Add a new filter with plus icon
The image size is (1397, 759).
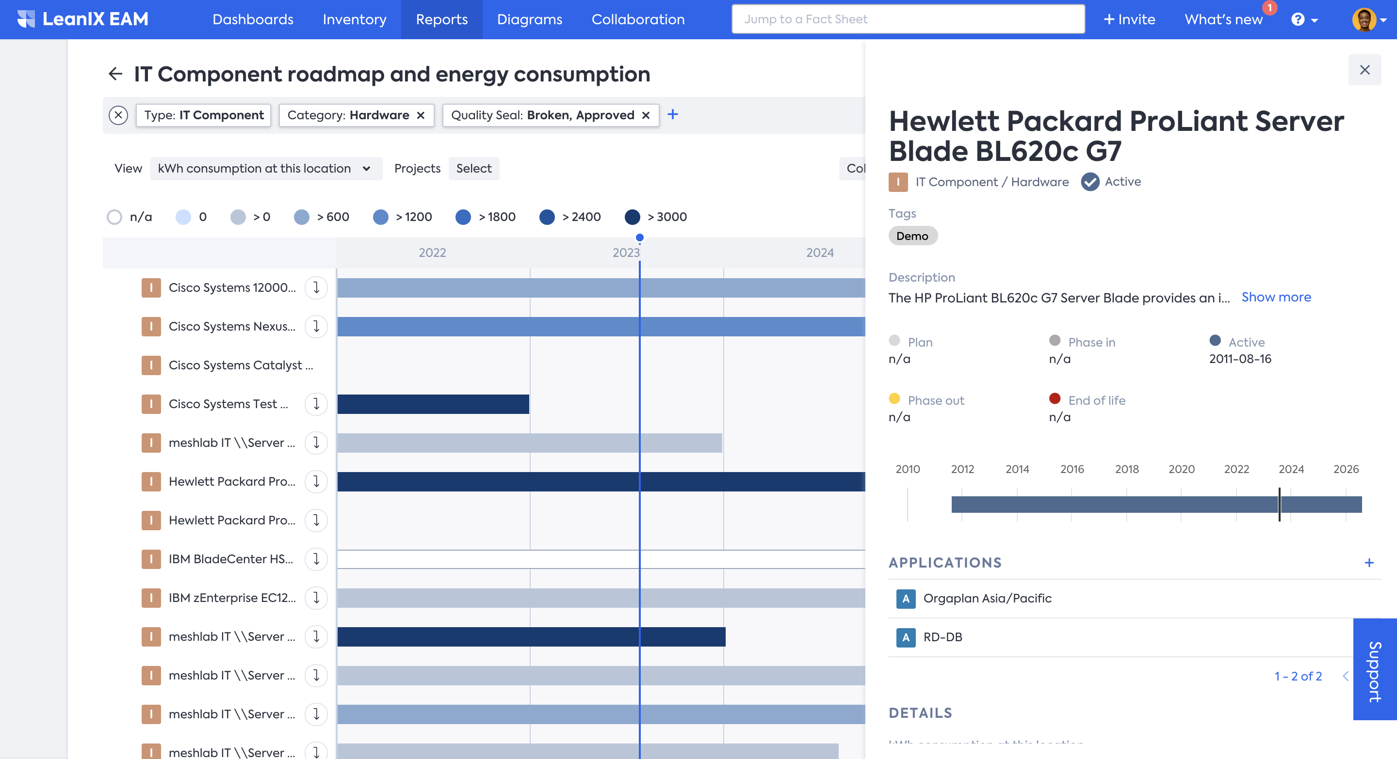pos(672,114)
